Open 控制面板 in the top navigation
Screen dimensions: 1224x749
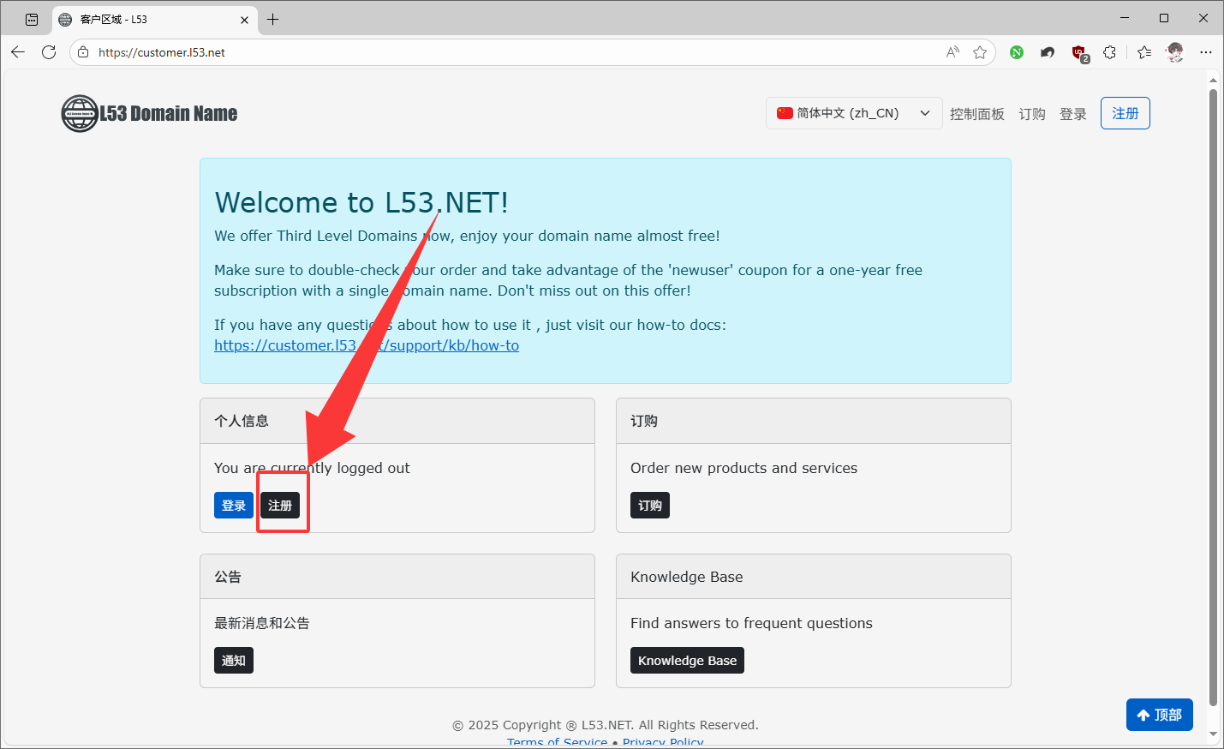click(976, 114)
